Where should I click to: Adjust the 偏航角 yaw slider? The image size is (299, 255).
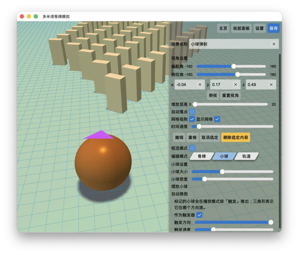pyautogui.click(x=231, y=66)
